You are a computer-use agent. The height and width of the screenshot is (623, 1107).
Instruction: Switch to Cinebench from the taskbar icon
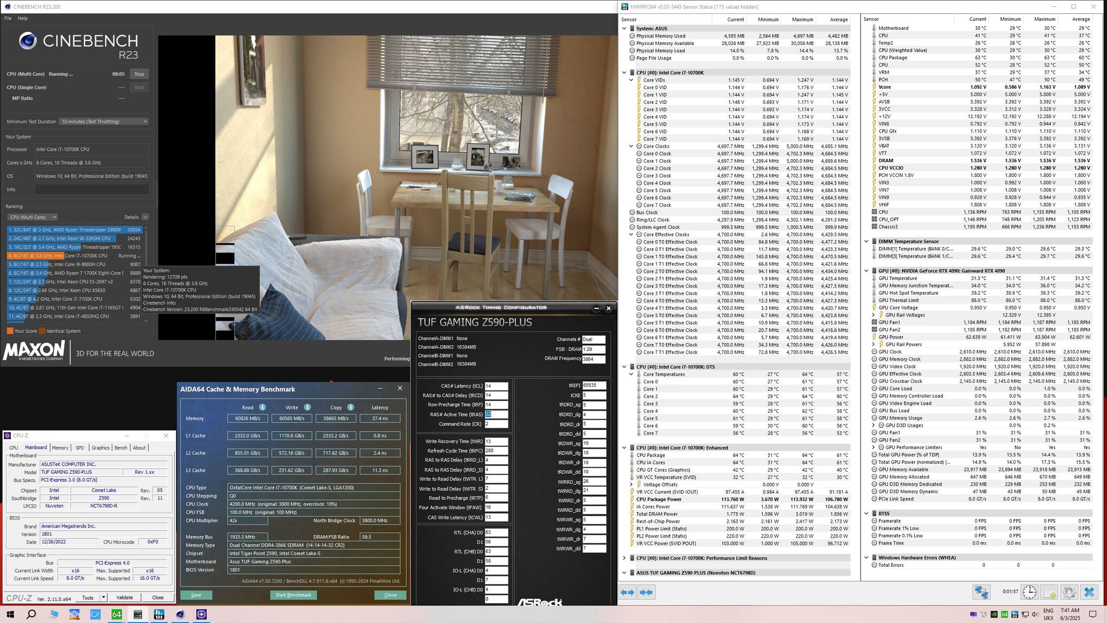tap(180, 614)
